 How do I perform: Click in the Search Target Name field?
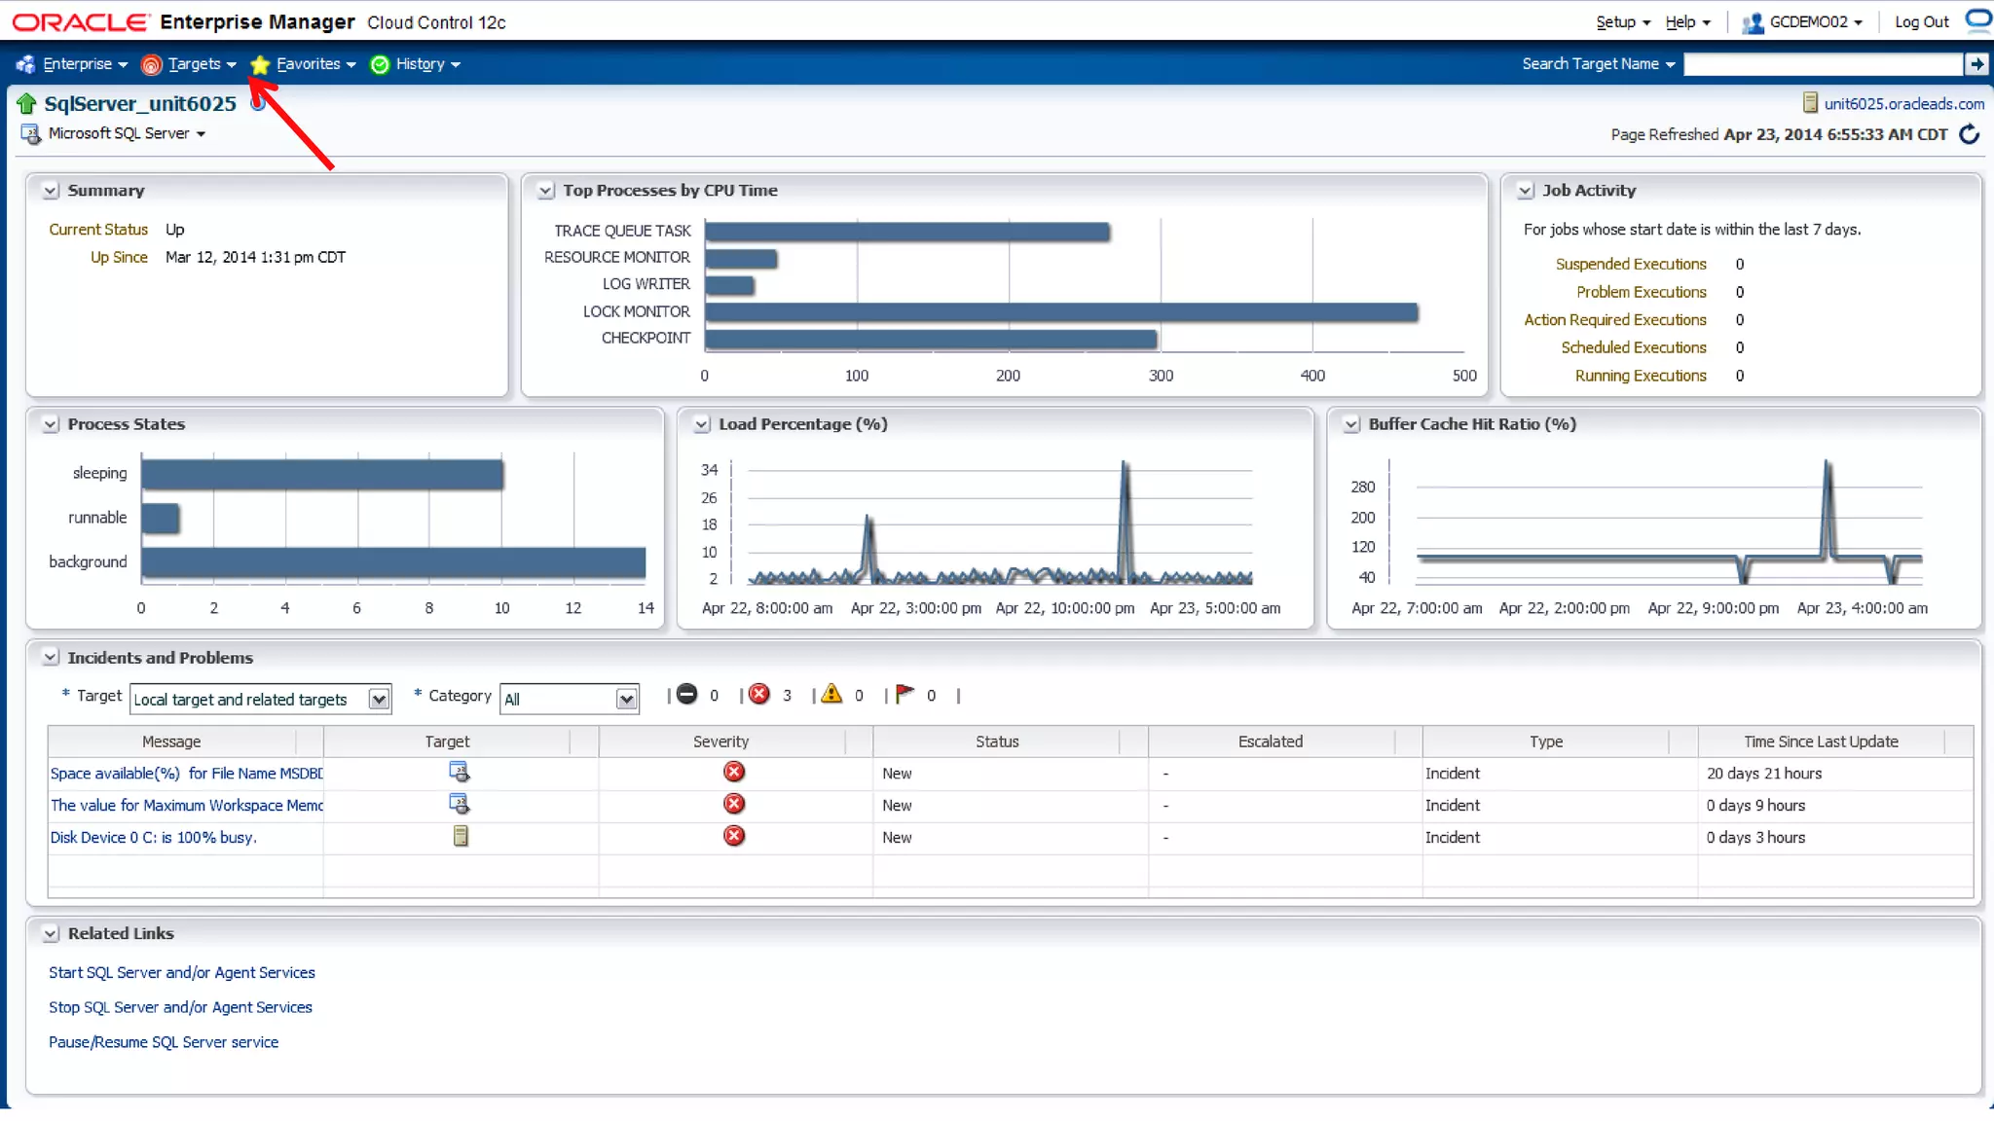point(1822,64)
